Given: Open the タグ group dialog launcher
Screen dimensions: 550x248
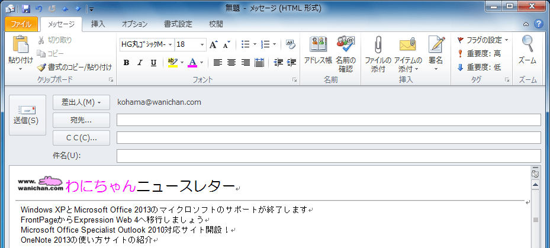Looking at the screenshot, I should (507, 80).
